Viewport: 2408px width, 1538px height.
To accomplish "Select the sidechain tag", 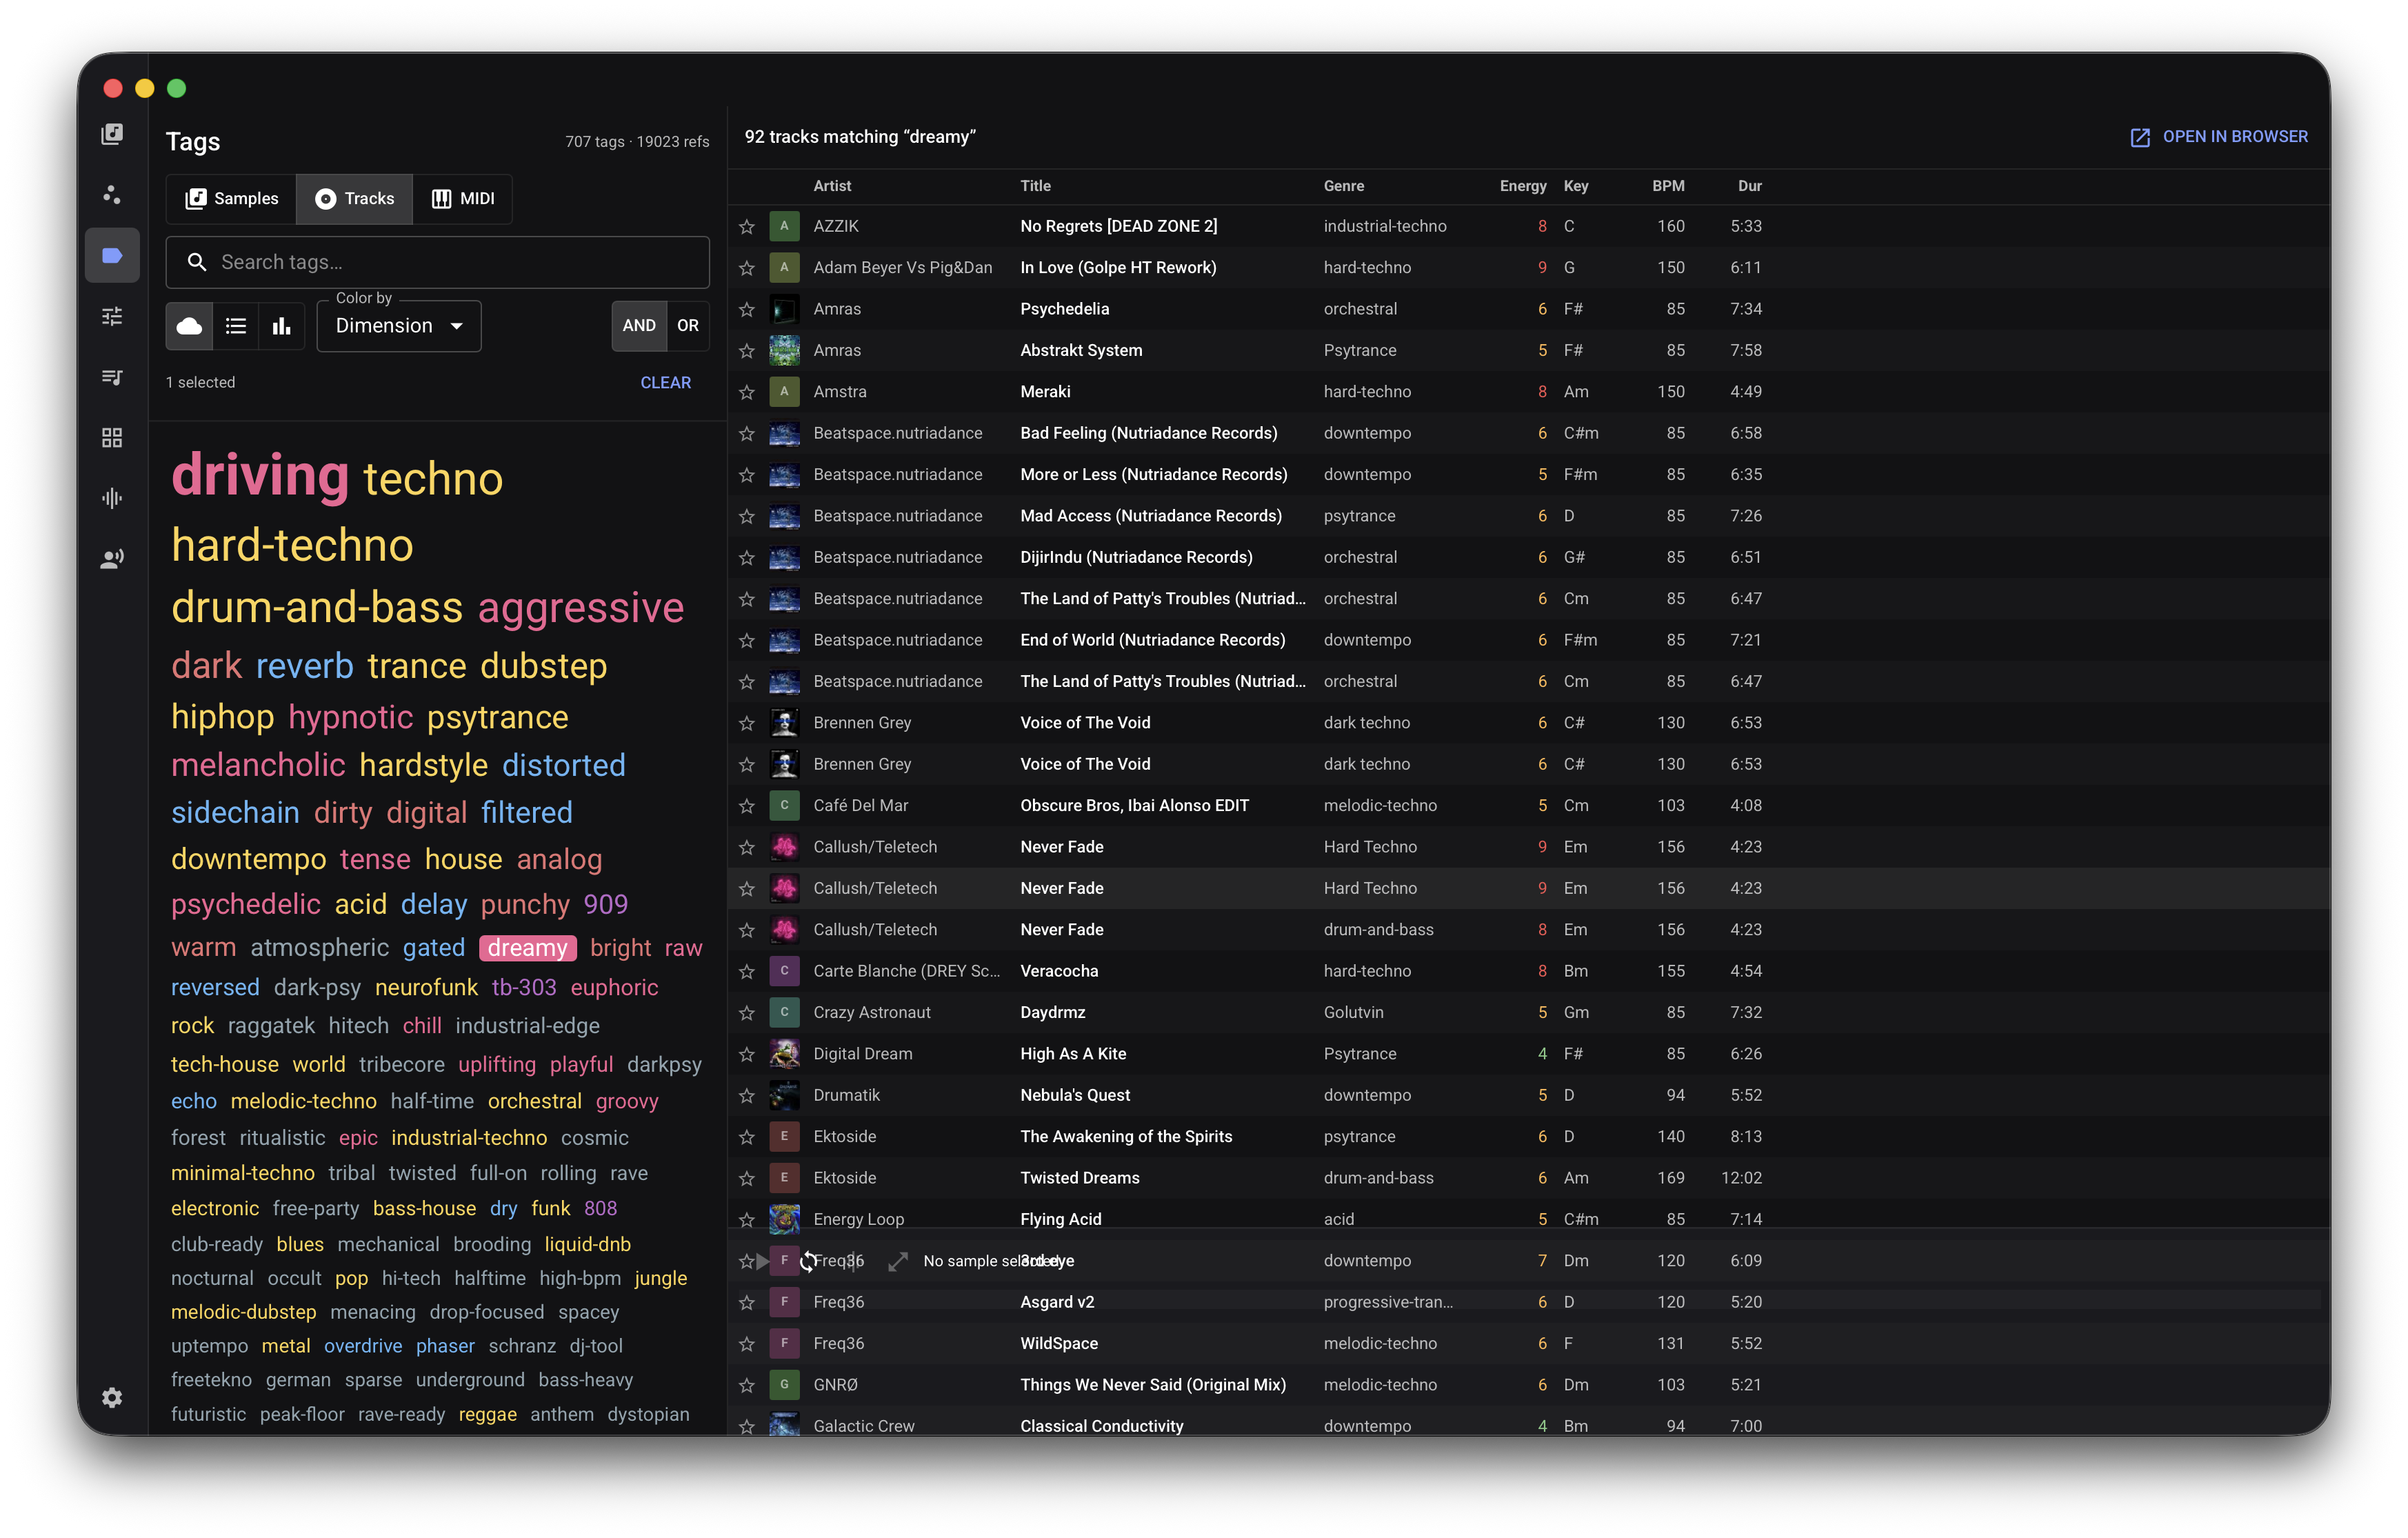I will point(235,812).
